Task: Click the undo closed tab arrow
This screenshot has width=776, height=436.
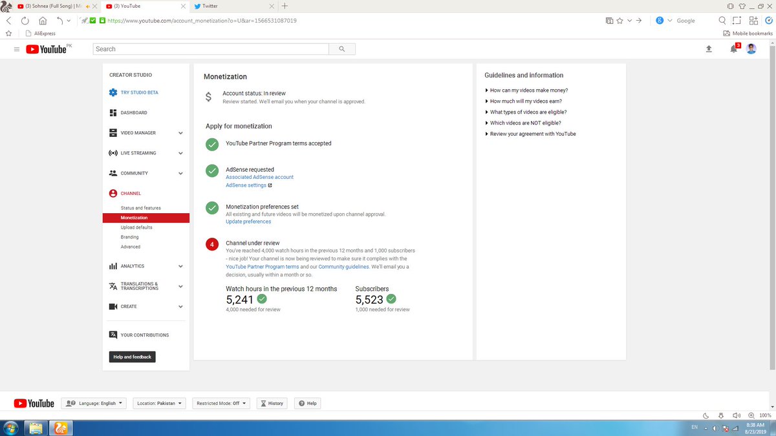Action: (59, 21)
